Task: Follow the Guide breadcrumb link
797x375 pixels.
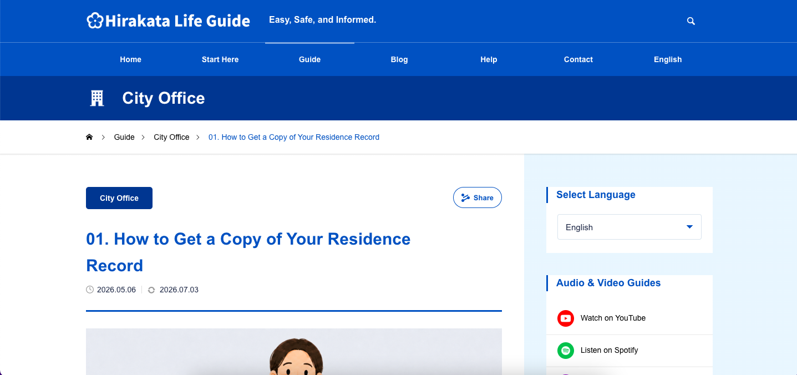Action: pyautogui.click(x=124, y=137)
